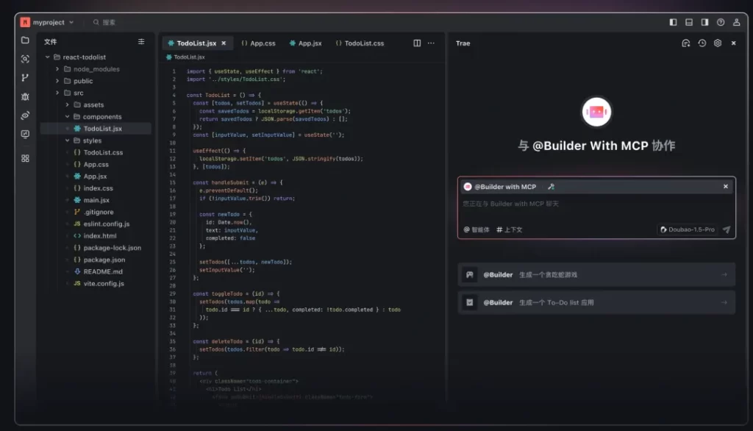Image resolution: width=753 pixels, height=431 pixels.
Task: Open the Source Control view in the activity bar
Action: (25, 77)
